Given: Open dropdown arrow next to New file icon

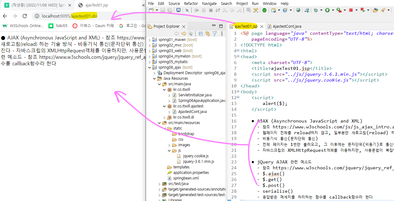Looking at the screenshot, I should coord(156,10).
